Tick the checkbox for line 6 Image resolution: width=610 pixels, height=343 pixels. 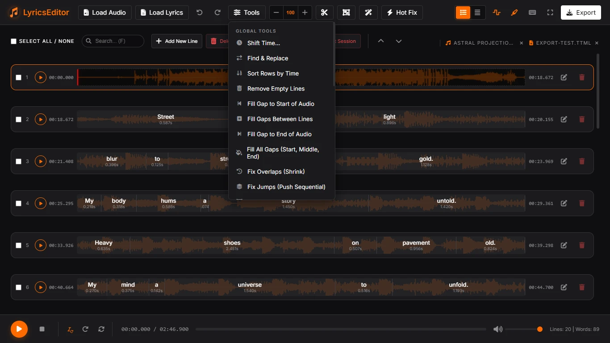point(19,287)
